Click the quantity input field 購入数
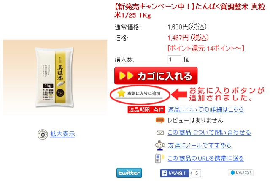 click(x=174, y=59)
